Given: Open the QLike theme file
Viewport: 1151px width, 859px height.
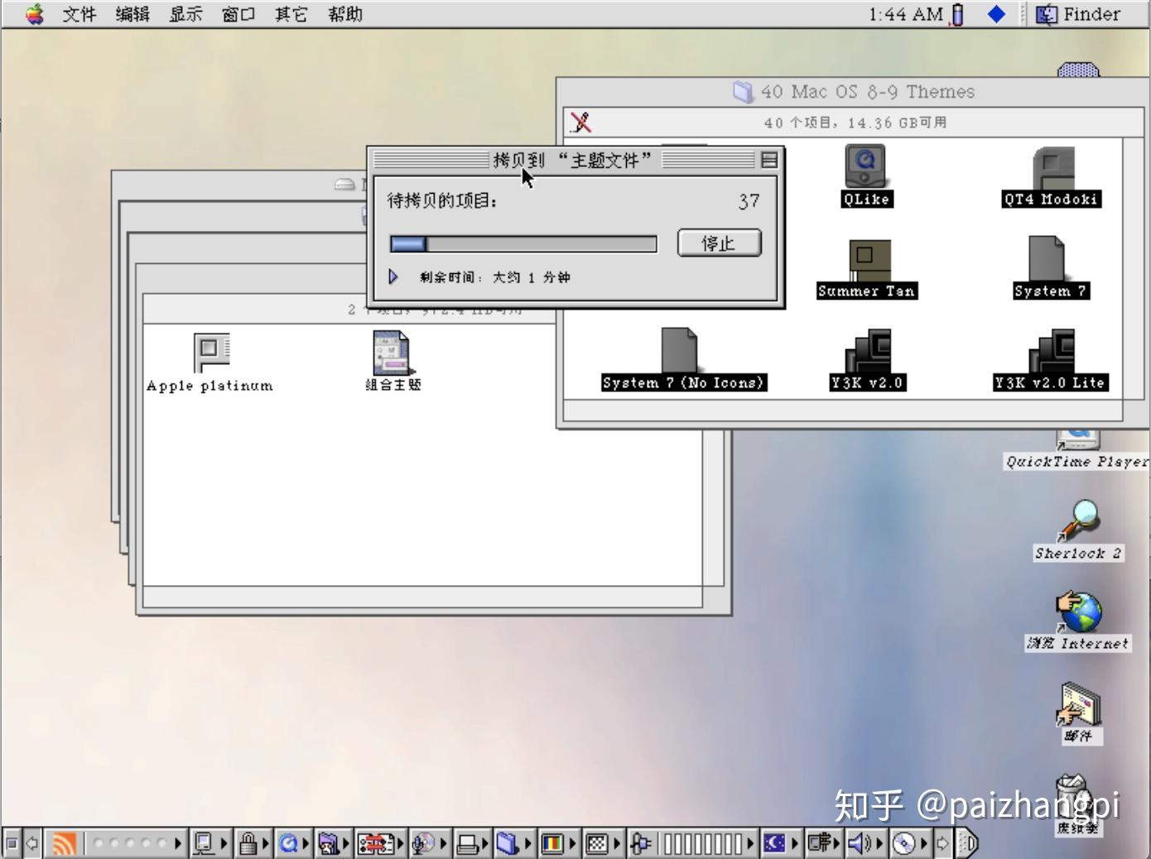Looking at the screenshot, I should (x=865, y=166).
